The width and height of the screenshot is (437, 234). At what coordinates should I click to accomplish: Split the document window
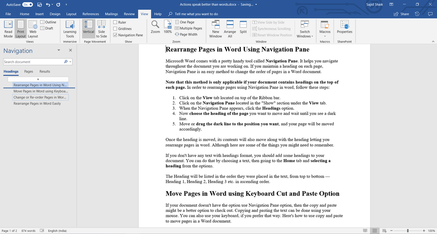[x=243, y=28]
